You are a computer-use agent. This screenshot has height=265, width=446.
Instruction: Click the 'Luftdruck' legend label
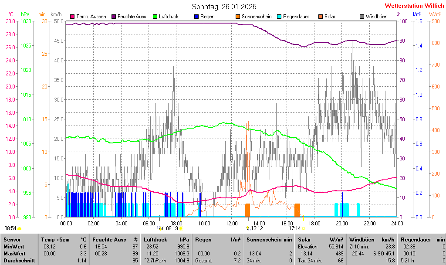(x=169, y=17)
